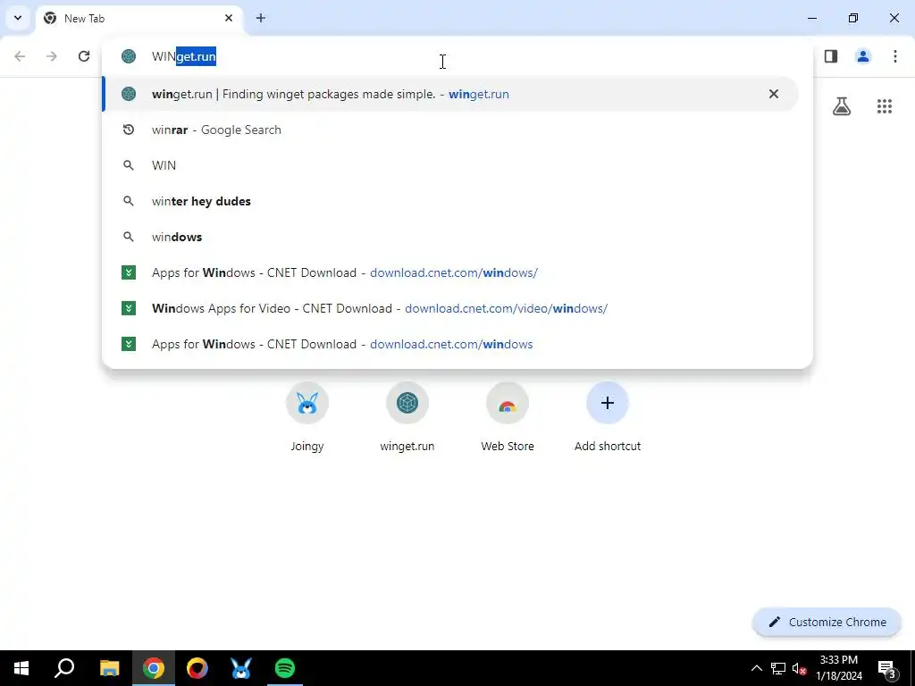This screenshot has height=686, width=915.
Task: Click the Customize Chrome button
Action: click(x=827, y=622)
